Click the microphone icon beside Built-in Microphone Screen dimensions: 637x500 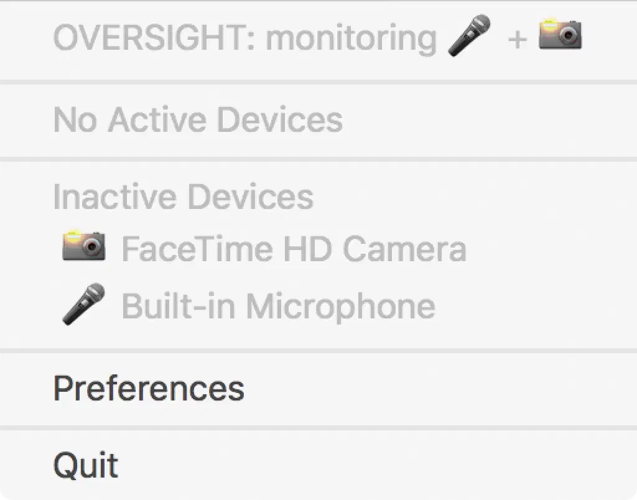(83, 303)
